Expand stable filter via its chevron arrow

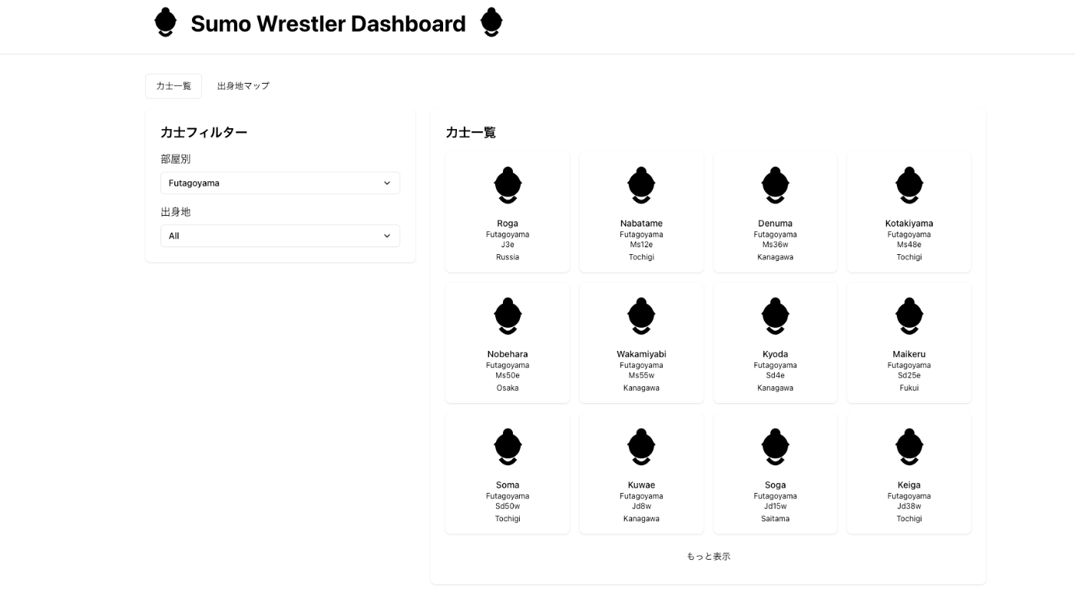click(387, 183)
